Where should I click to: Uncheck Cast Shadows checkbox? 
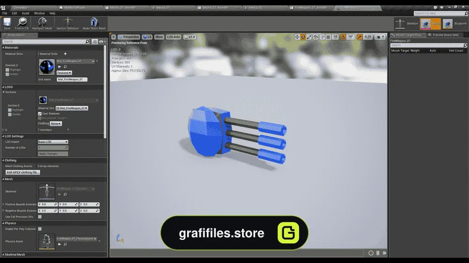click(x=40, y=114)
